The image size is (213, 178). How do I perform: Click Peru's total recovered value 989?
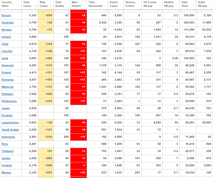pos(104,144)
